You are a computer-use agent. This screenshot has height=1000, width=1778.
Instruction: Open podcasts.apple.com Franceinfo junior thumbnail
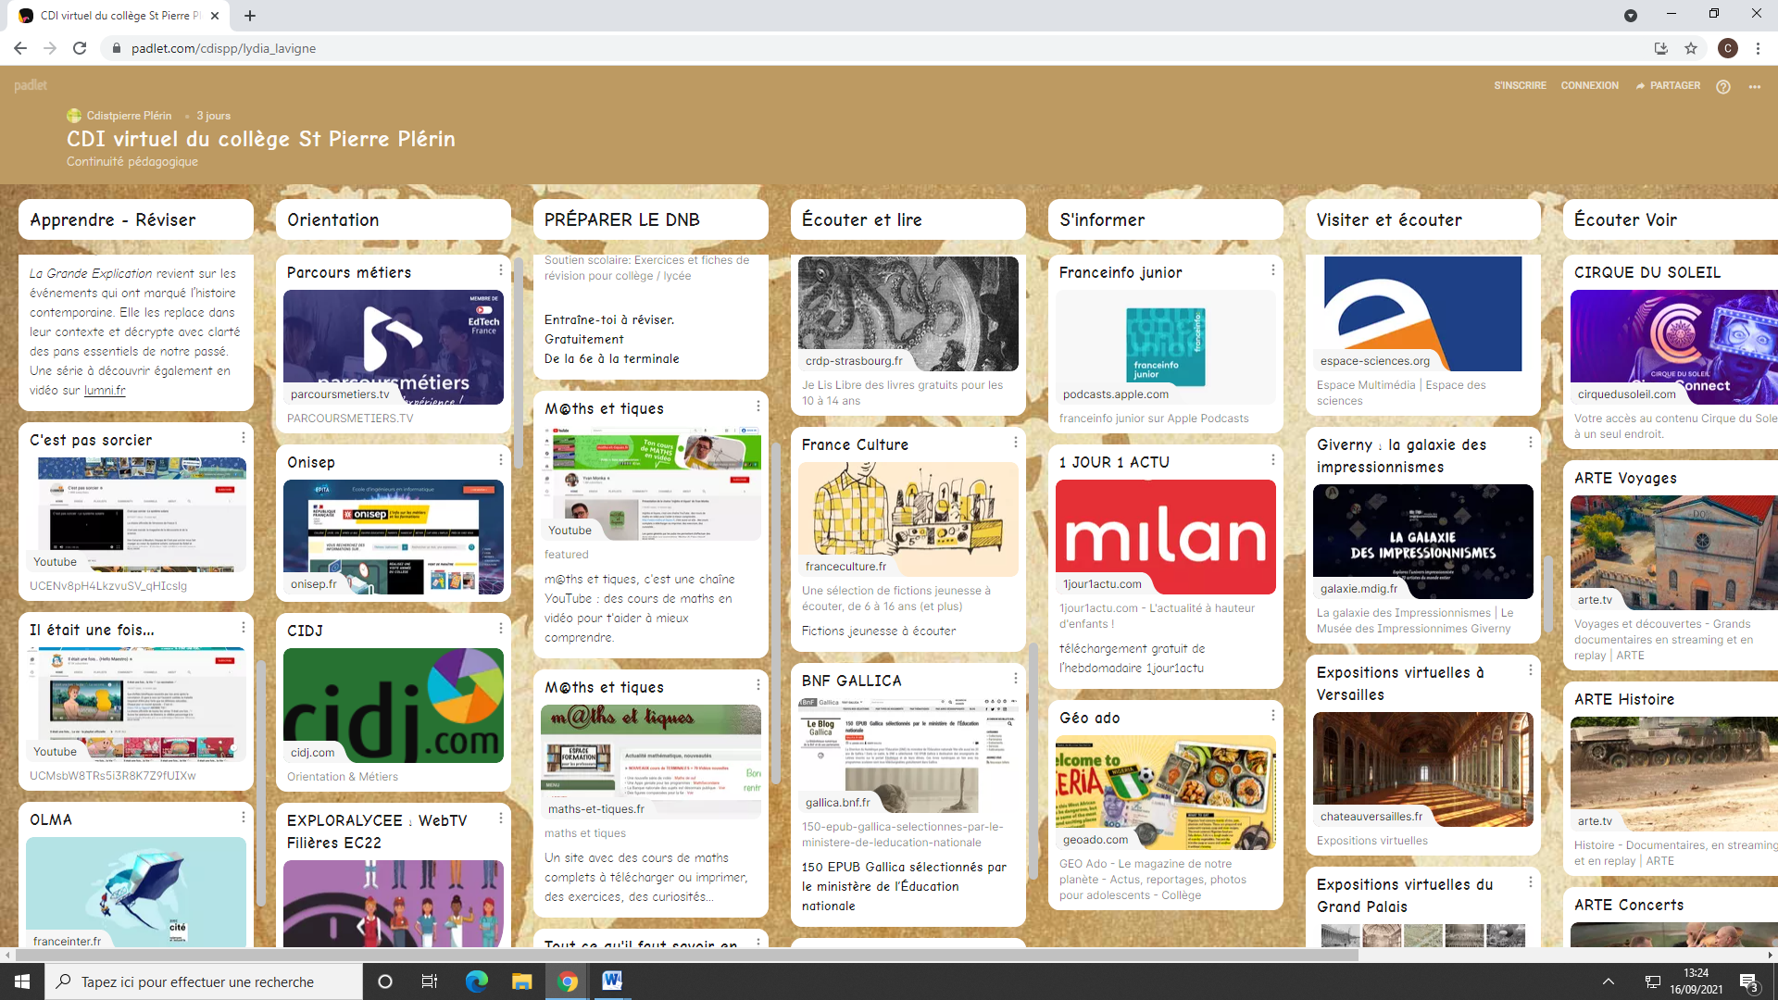tap(1166, 347)
